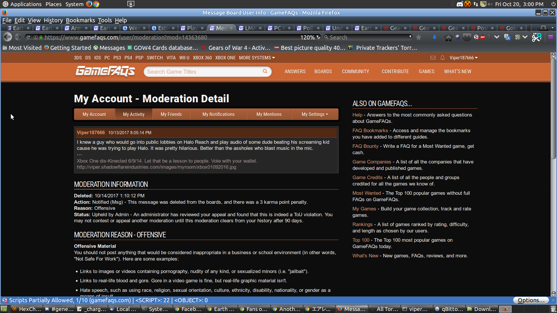Click the Firefox hamburger menu icon
This screenshot has height=313, width=557.
click(550, 37)
